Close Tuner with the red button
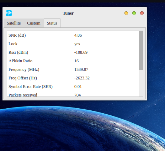The width and height of the screenshot is (165, 151). (x=142, y=13)
